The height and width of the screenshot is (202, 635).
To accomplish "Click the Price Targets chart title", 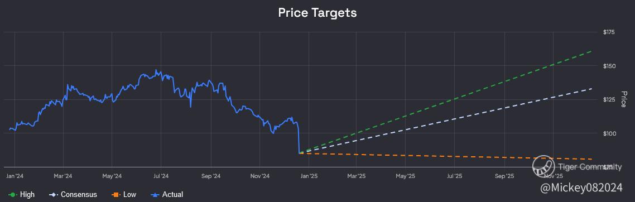I will [x=317, y=12].
